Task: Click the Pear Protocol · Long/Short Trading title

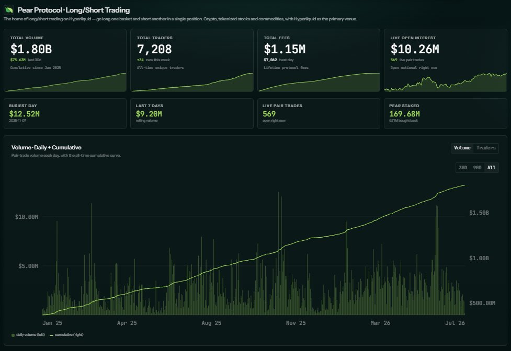Action: (74, 10)
